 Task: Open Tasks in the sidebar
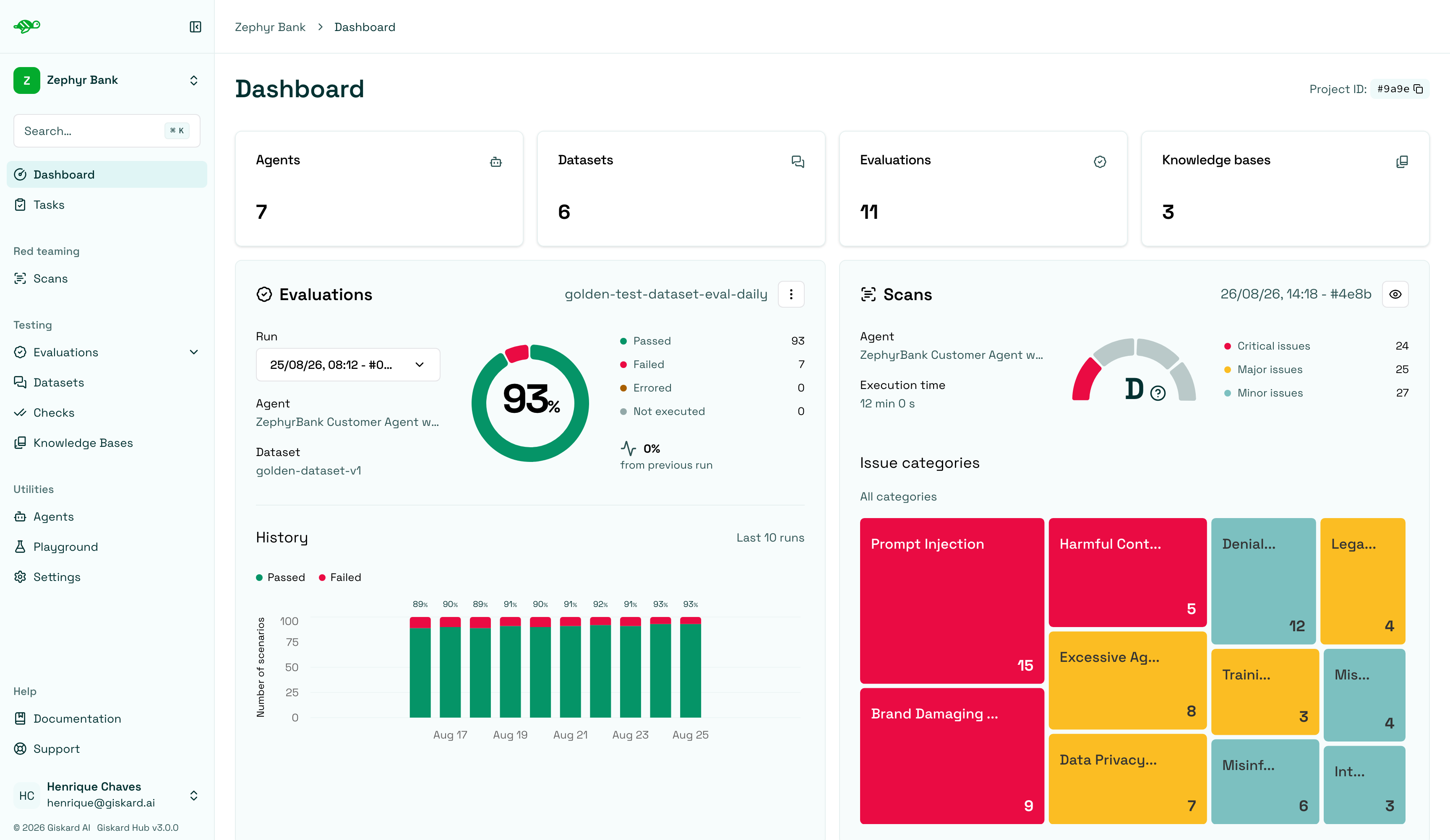(107, 205)
